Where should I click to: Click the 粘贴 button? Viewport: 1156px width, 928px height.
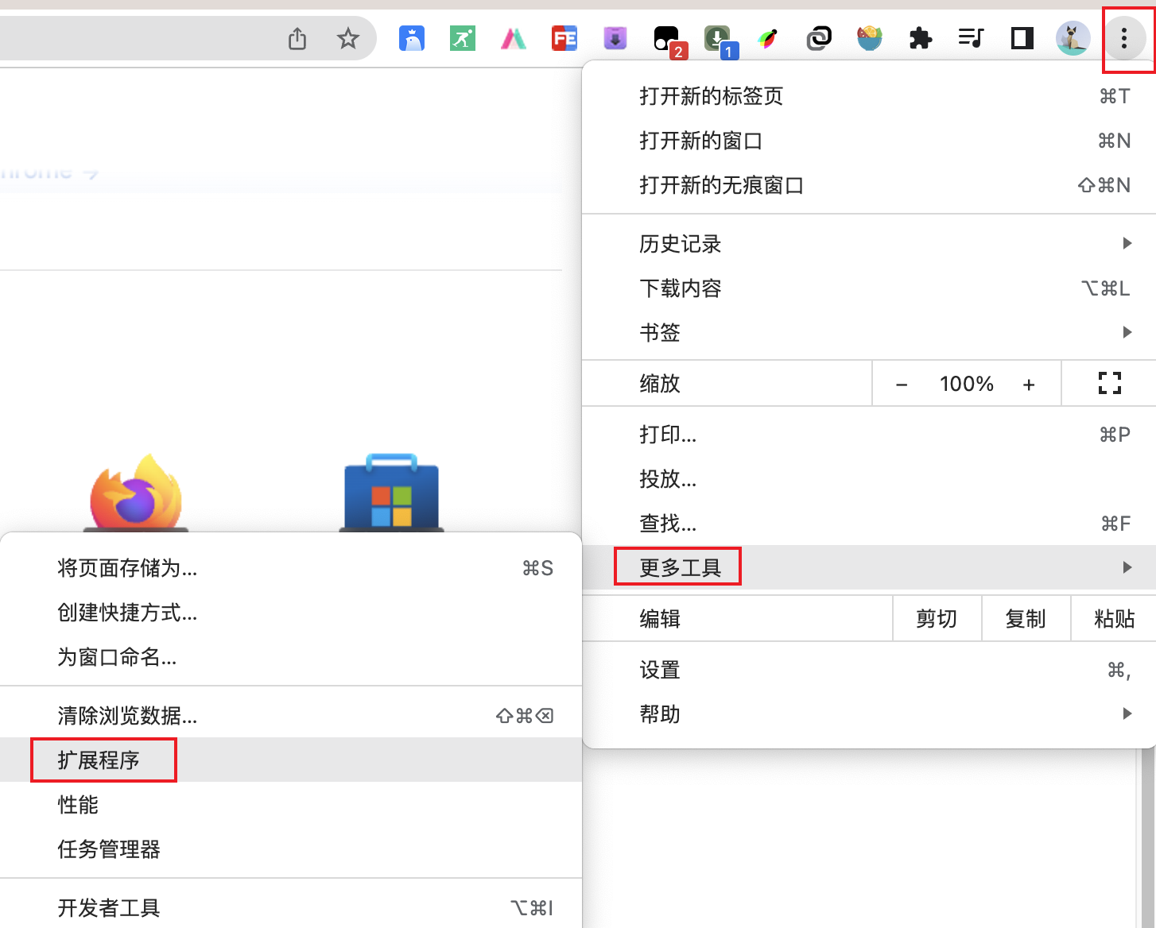1114,619
